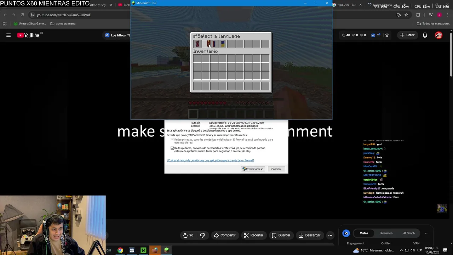The width and height of the screenshot is (453, 255).
Task: Click chat message from larrywill54
Action: tap(372, 144)
